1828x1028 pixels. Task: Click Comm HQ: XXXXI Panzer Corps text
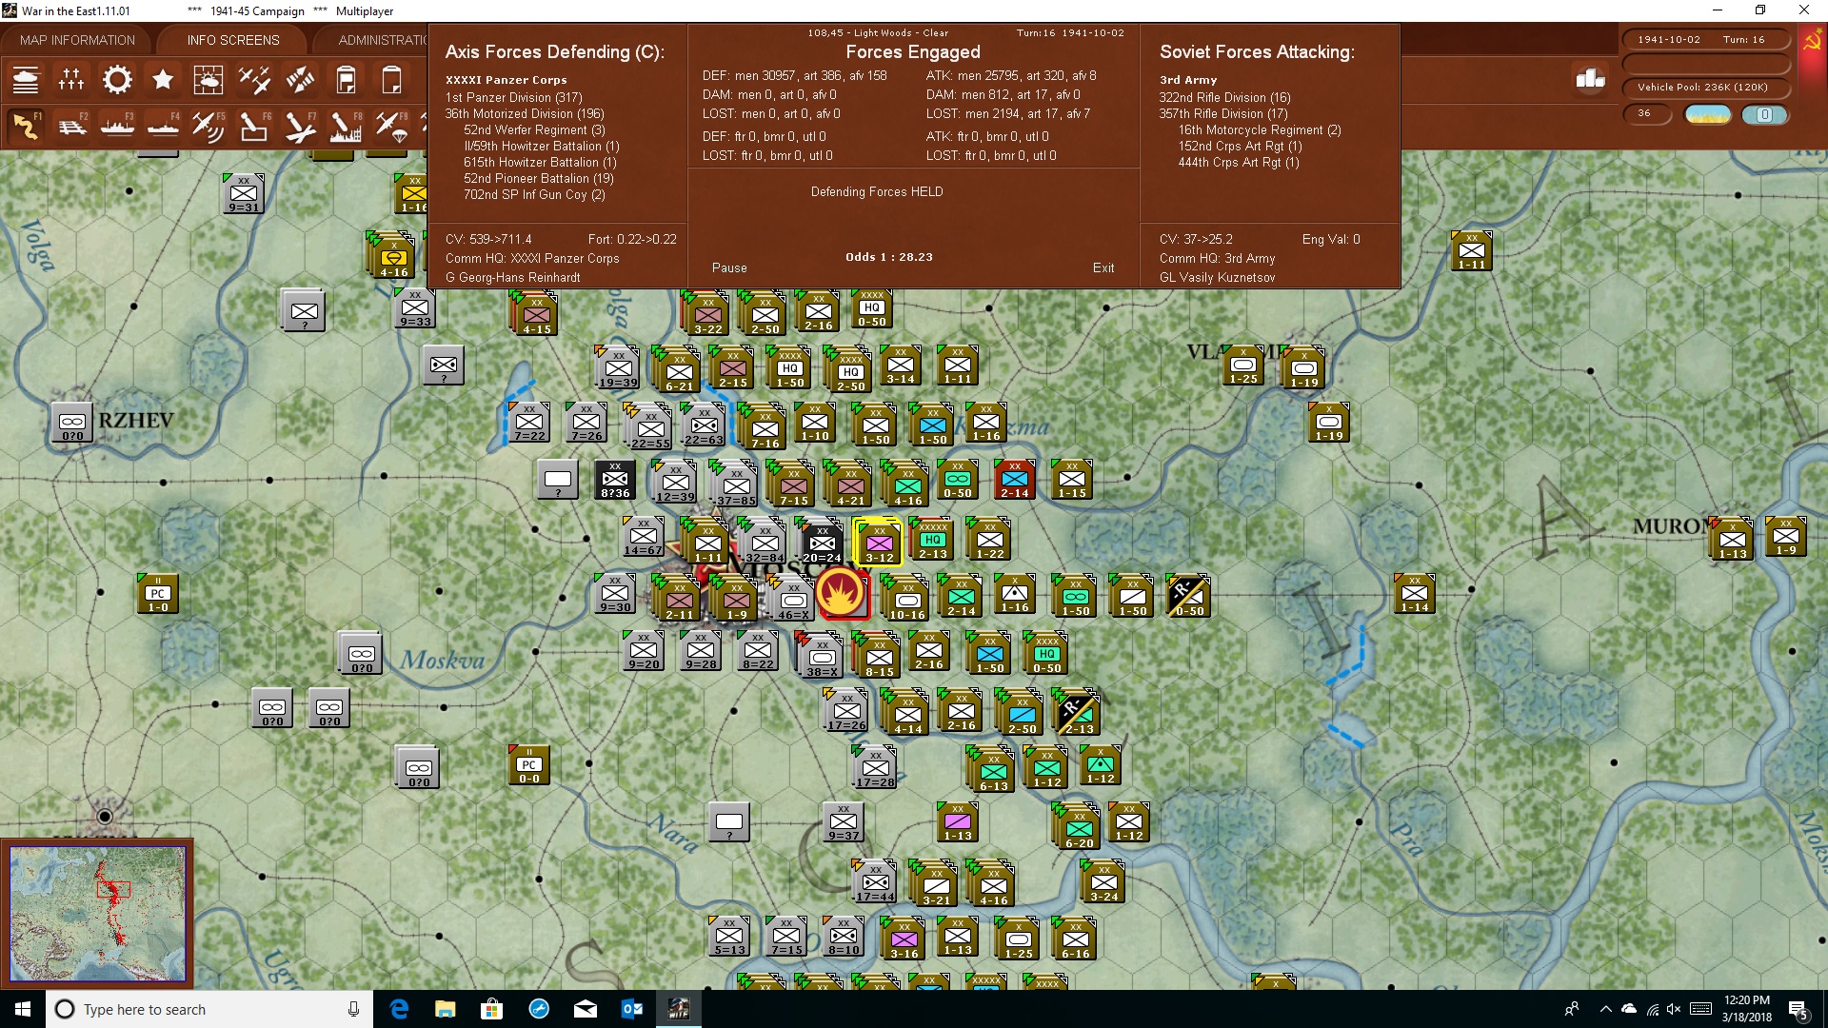(x=532, y=259)
